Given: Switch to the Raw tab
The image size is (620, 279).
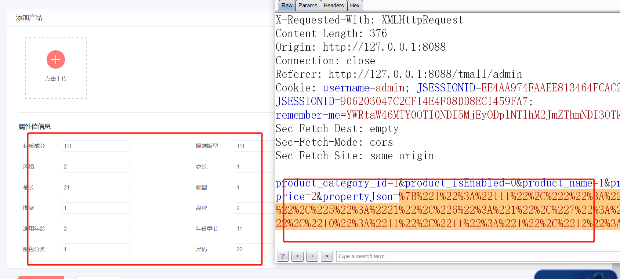Looking at the screenshot, I should click(287, 6).
